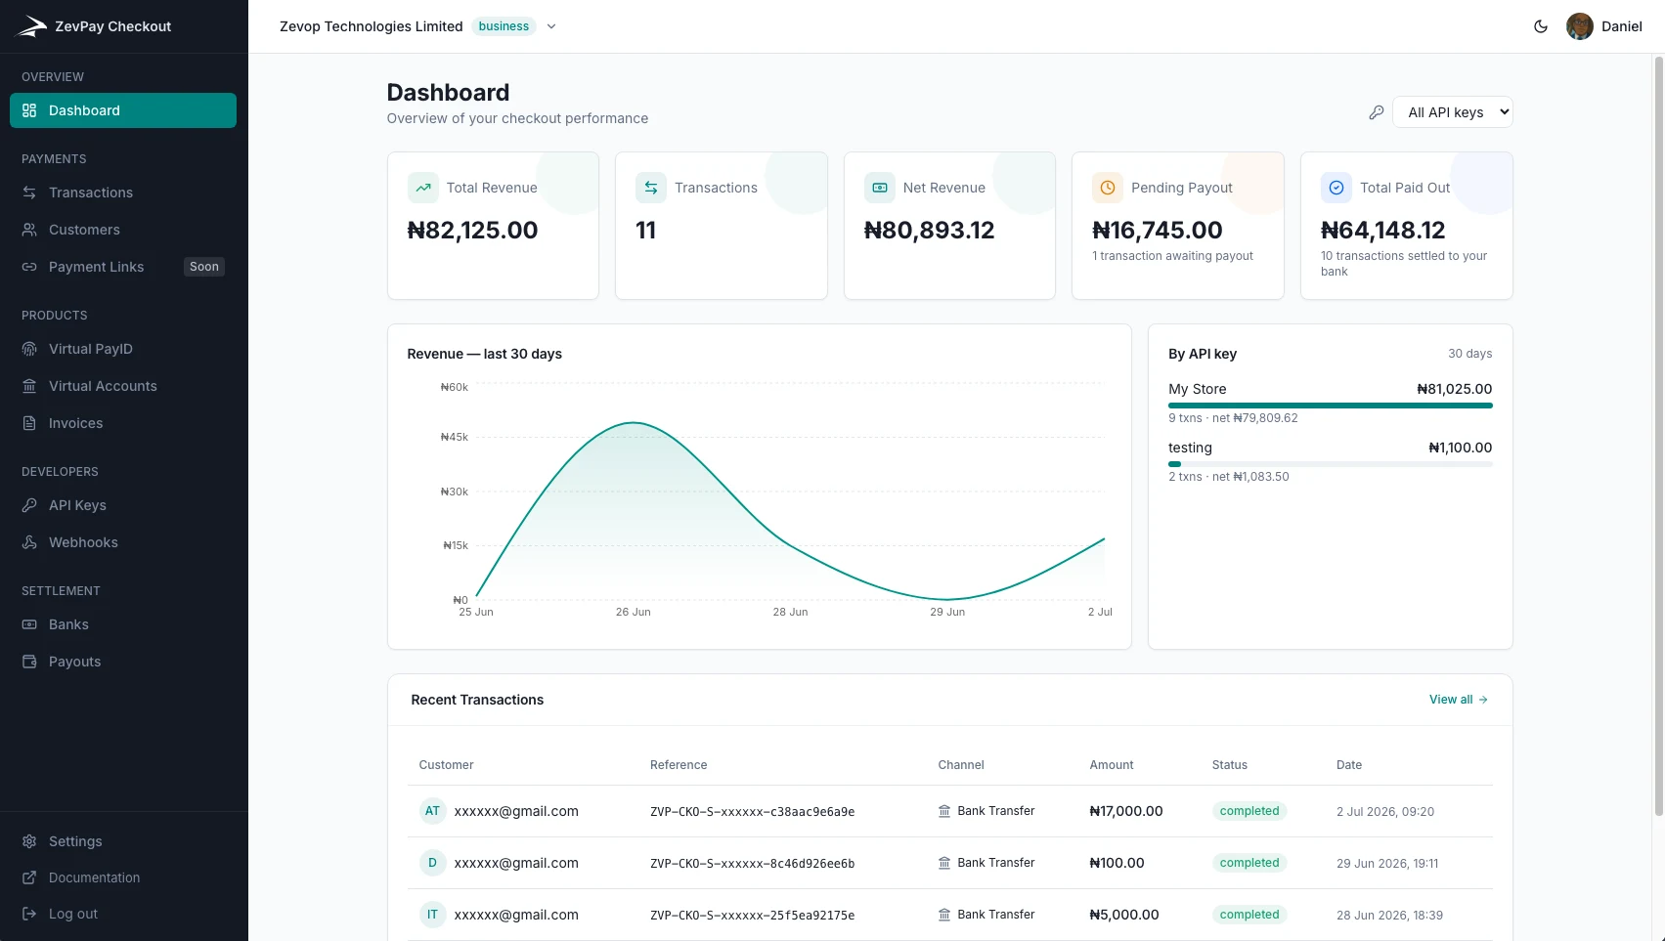Image resolution: width=1665 pixels, height=941 pixels.
Task: Click the Payment Links chain icon
Action: [29, 267]
